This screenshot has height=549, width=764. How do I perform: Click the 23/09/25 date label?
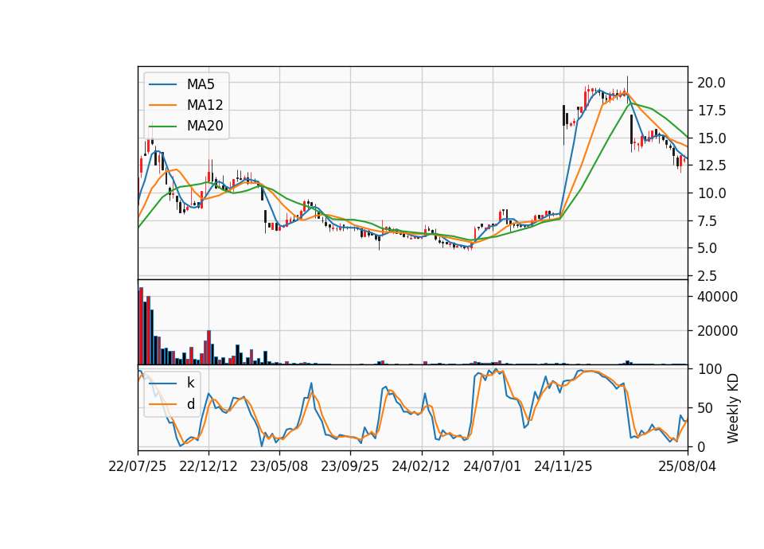[x=350, y=466]
